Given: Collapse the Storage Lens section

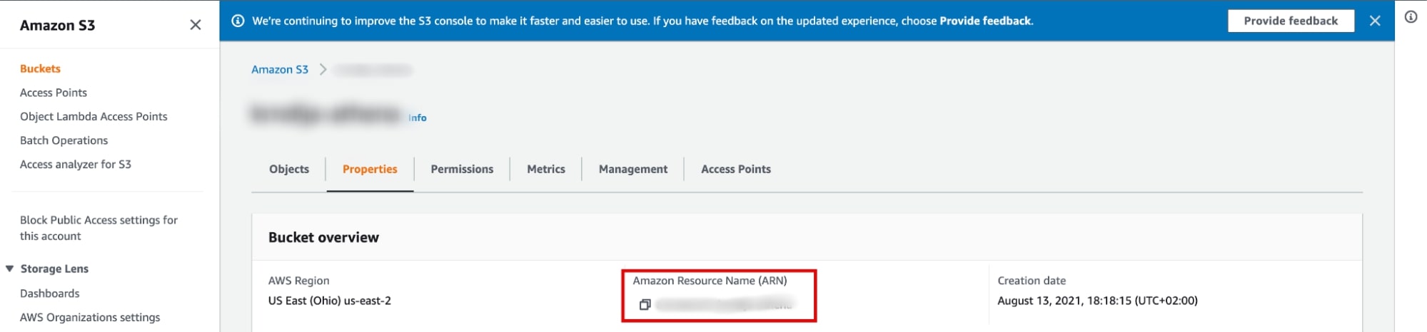Looking at the screenshot, I should point(10,269).
